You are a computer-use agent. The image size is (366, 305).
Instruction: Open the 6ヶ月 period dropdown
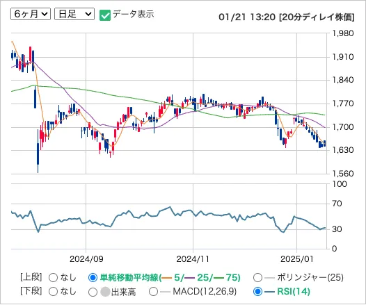31,14
